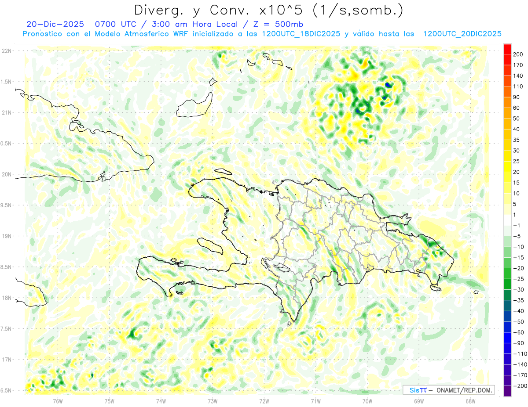
Task: Click the 68W longitude label
Action: click(470, 400)
